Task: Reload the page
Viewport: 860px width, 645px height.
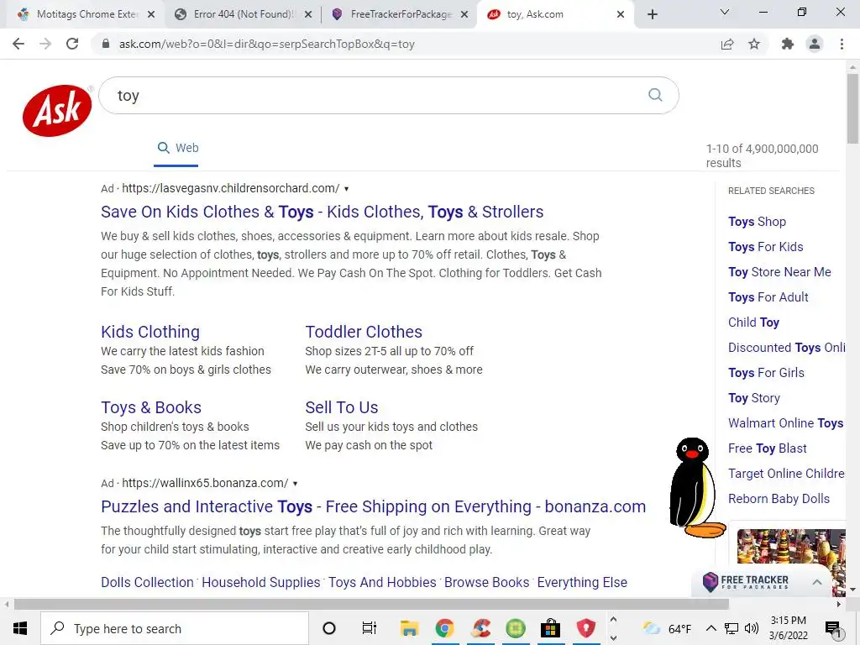Action: 72,44
